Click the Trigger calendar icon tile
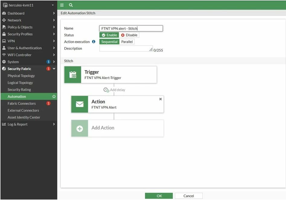This screenshot has width=286, height=200. [72, 75]
